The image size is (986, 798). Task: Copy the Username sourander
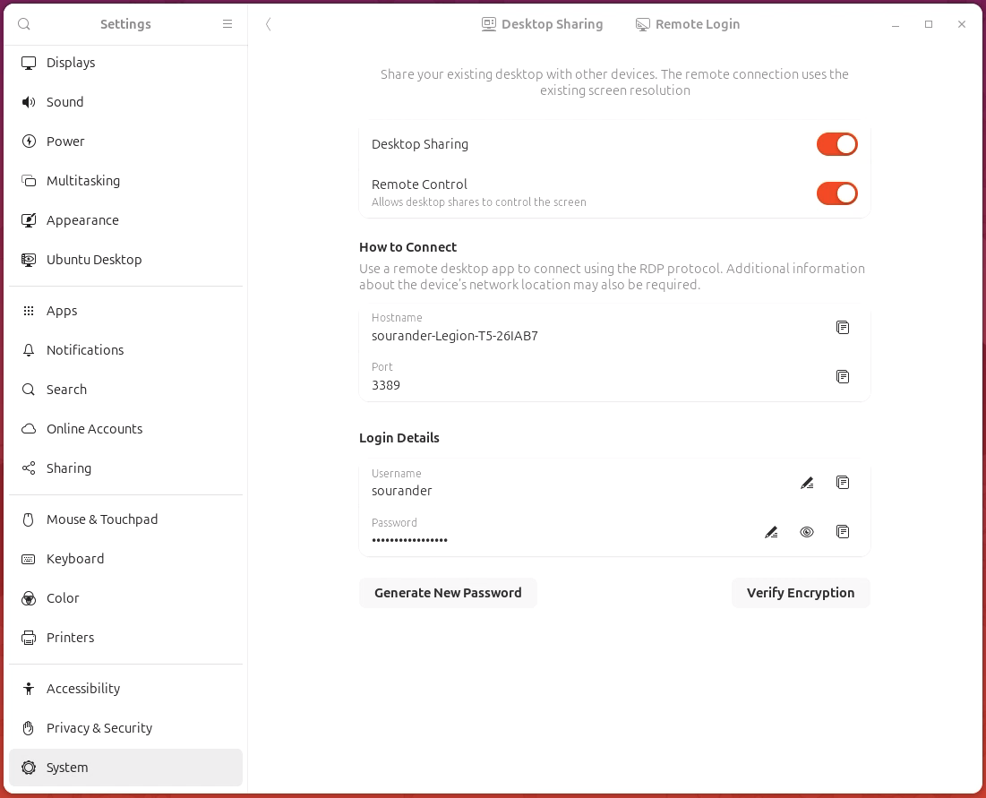(x=842, y=482)
